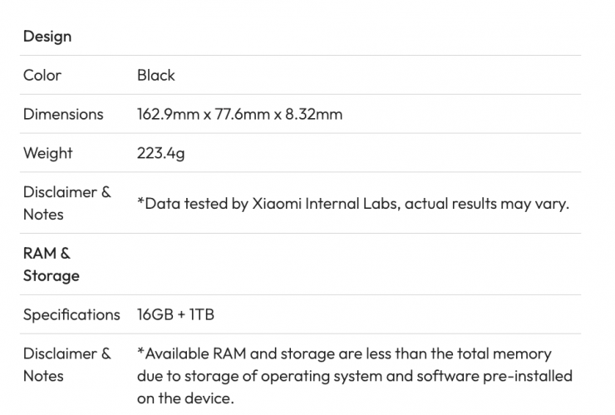Click the RAM & Storage section heading
The image size is (615, 415).
tap(51, 264)
